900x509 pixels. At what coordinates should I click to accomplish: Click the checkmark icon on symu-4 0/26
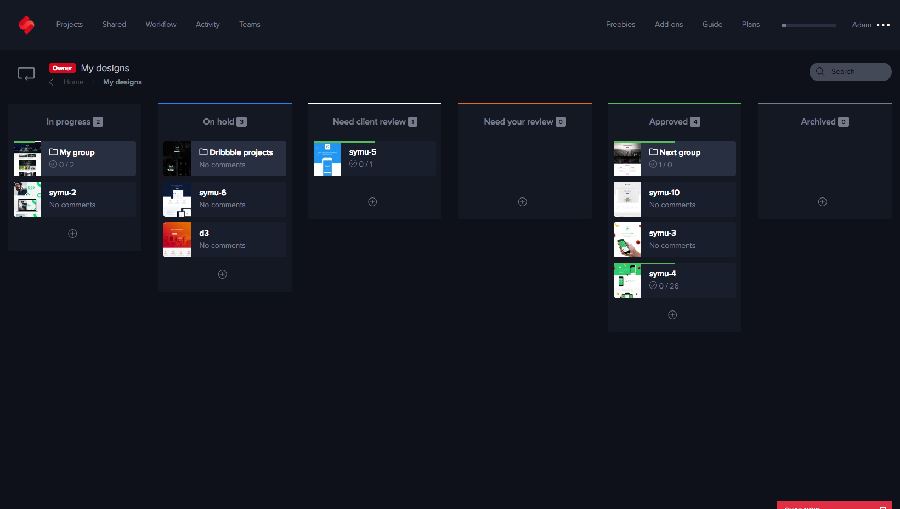click(653, 285)
